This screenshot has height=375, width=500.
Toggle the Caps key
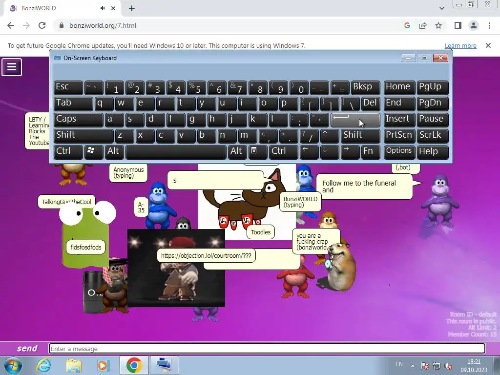(x=78, y=120)
